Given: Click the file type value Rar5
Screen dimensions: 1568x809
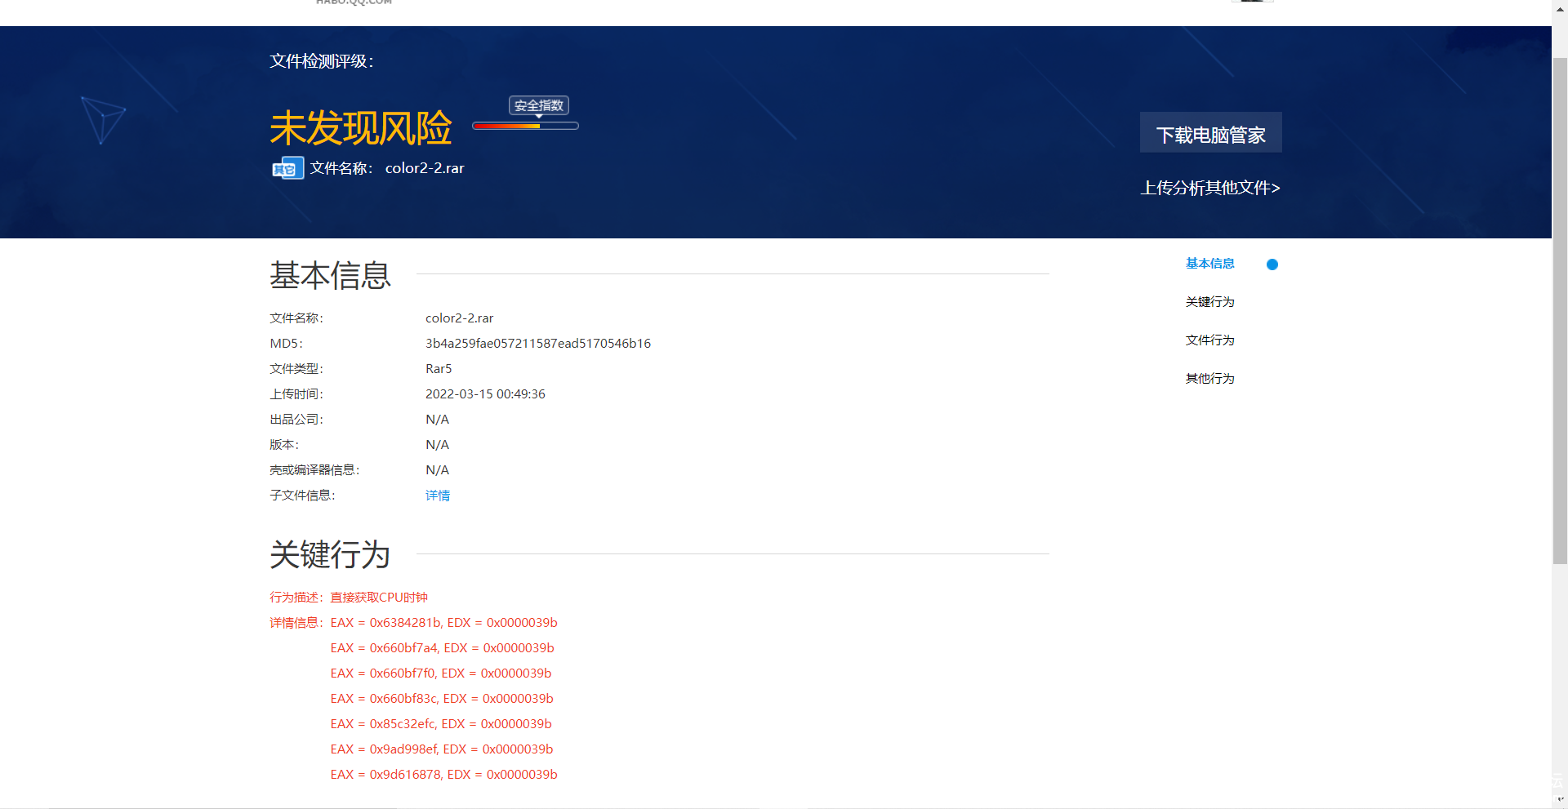Looking at the screenshot, I should pyautogui.click(x=439, y=369).
